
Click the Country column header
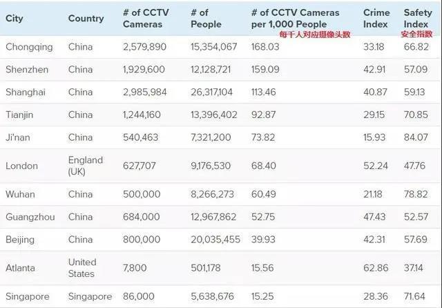(x=86, y=19)
